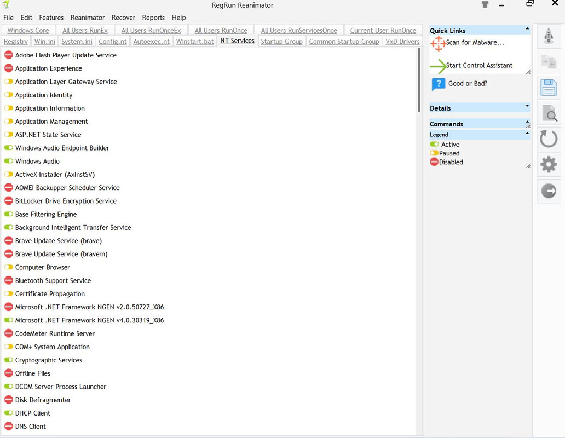Open the File menu
Screen dimensions: 565x438
coord(8,18)
